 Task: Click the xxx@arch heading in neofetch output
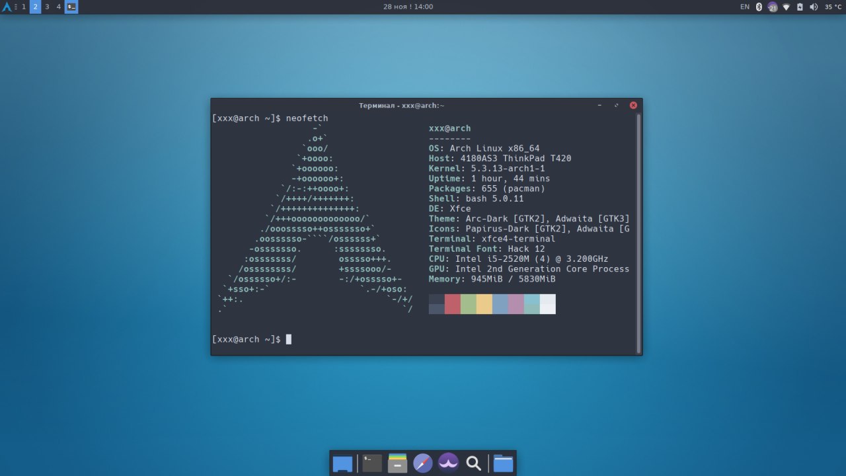(x=450, y=128)
